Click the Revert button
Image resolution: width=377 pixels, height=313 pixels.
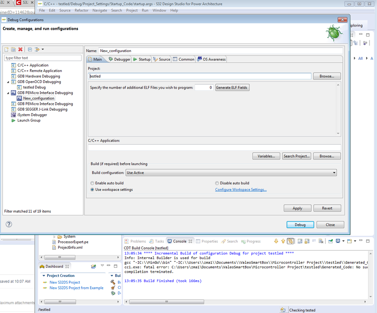point(327,208)
